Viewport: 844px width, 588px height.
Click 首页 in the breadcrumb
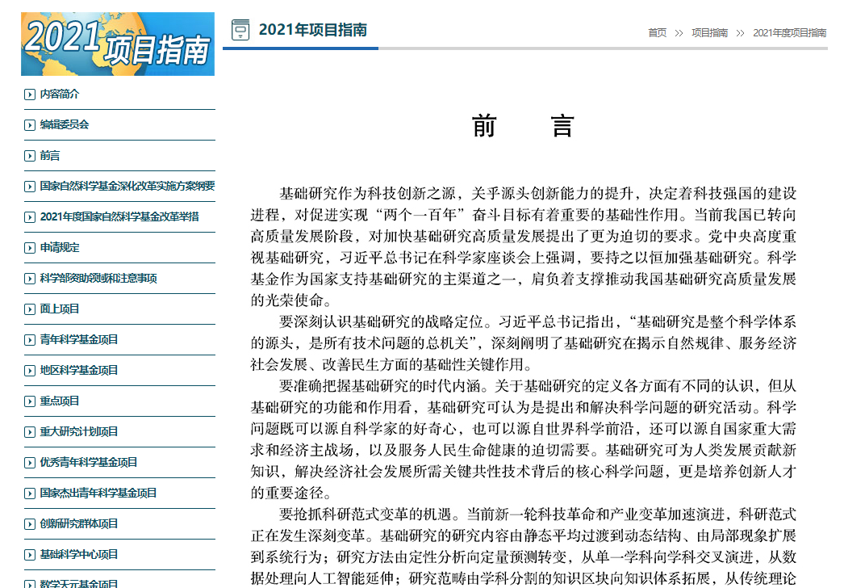658,33
